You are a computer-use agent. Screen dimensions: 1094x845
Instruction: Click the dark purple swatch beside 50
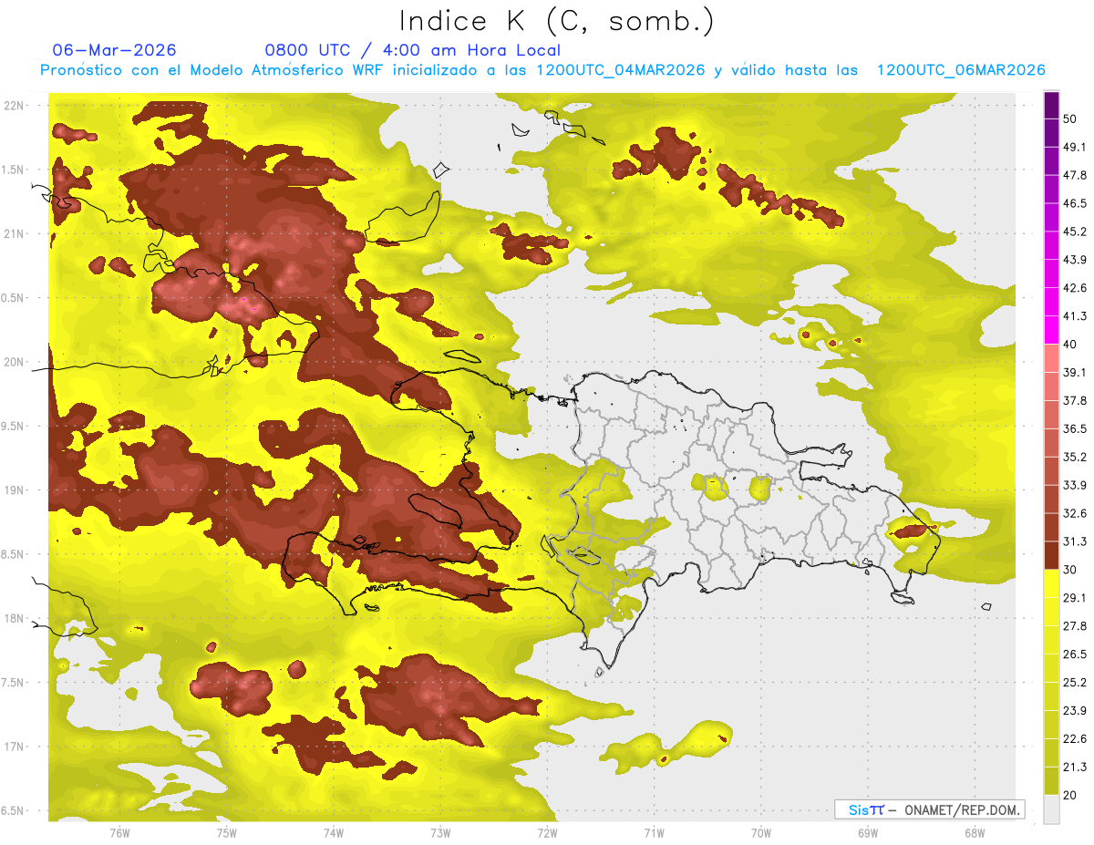pyautogui.click(x=1051, y=105)
